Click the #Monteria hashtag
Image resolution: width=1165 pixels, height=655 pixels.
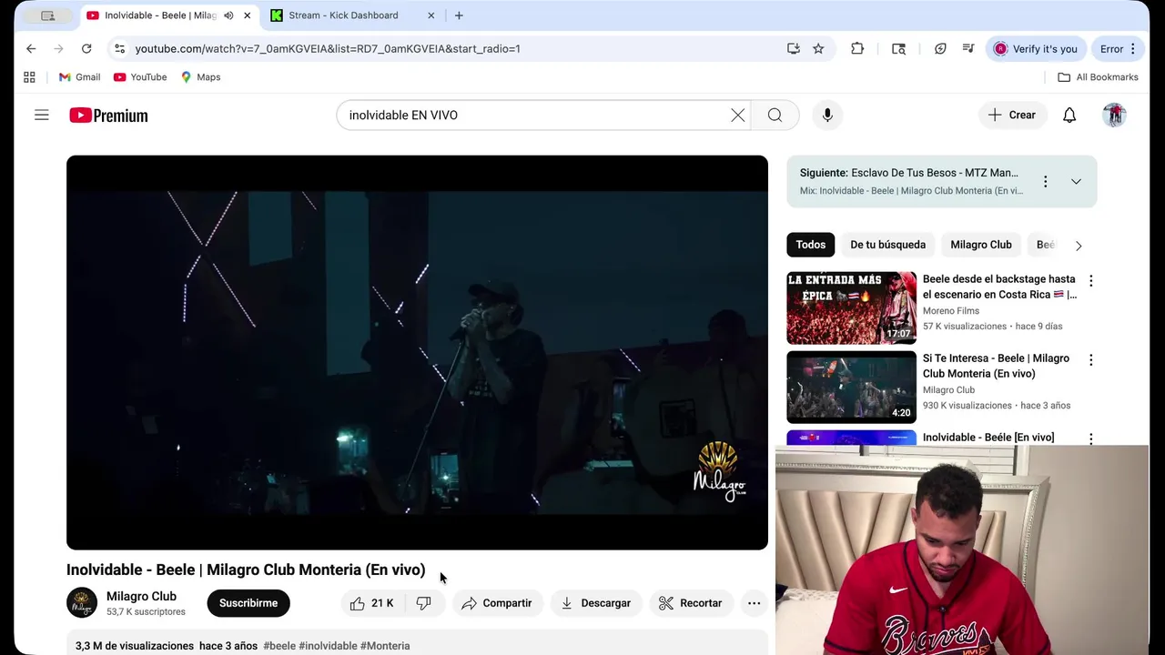385,646
